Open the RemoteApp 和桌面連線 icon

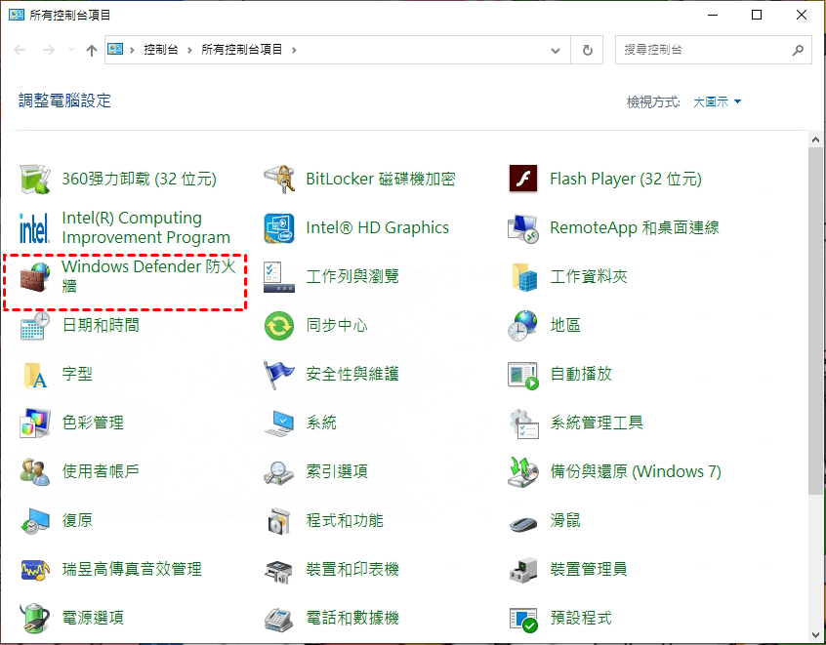click(523, 228)
